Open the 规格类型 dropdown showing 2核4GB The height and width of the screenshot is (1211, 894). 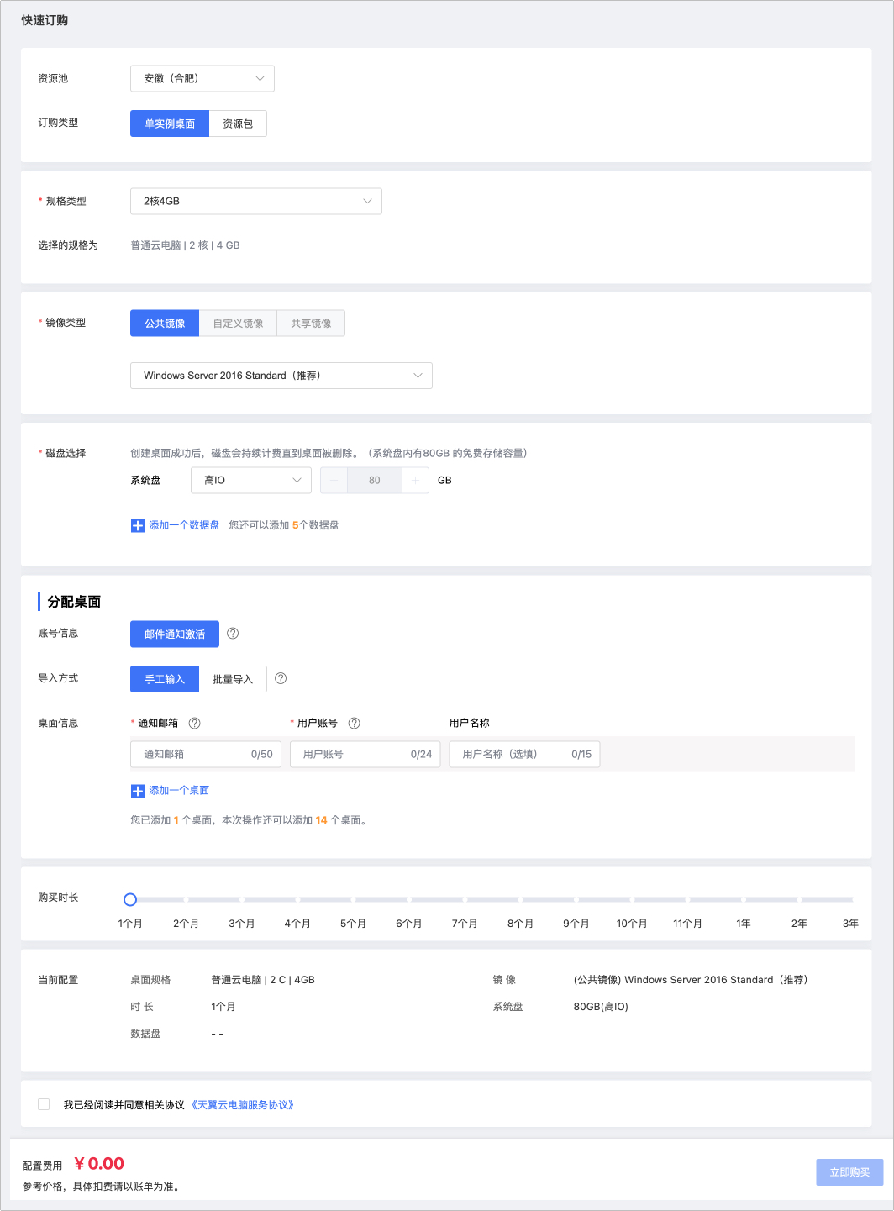tap(255, 201)
